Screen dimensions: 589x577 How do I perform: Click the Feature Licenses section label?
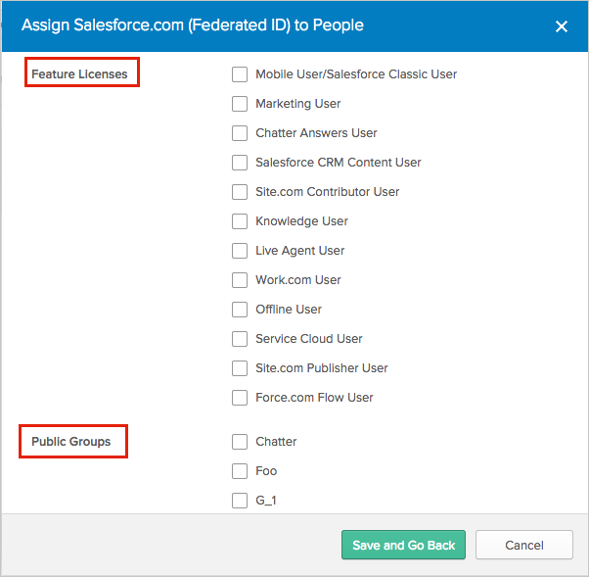(79, 73)
